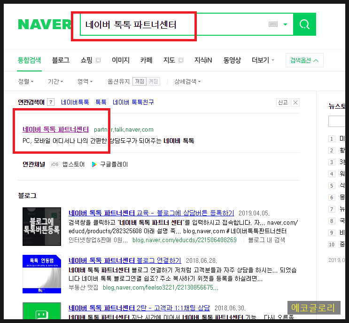Open the 기간 period dropdown
The image size is (349, 323).
pyautogui.click(x=55, y=81)
